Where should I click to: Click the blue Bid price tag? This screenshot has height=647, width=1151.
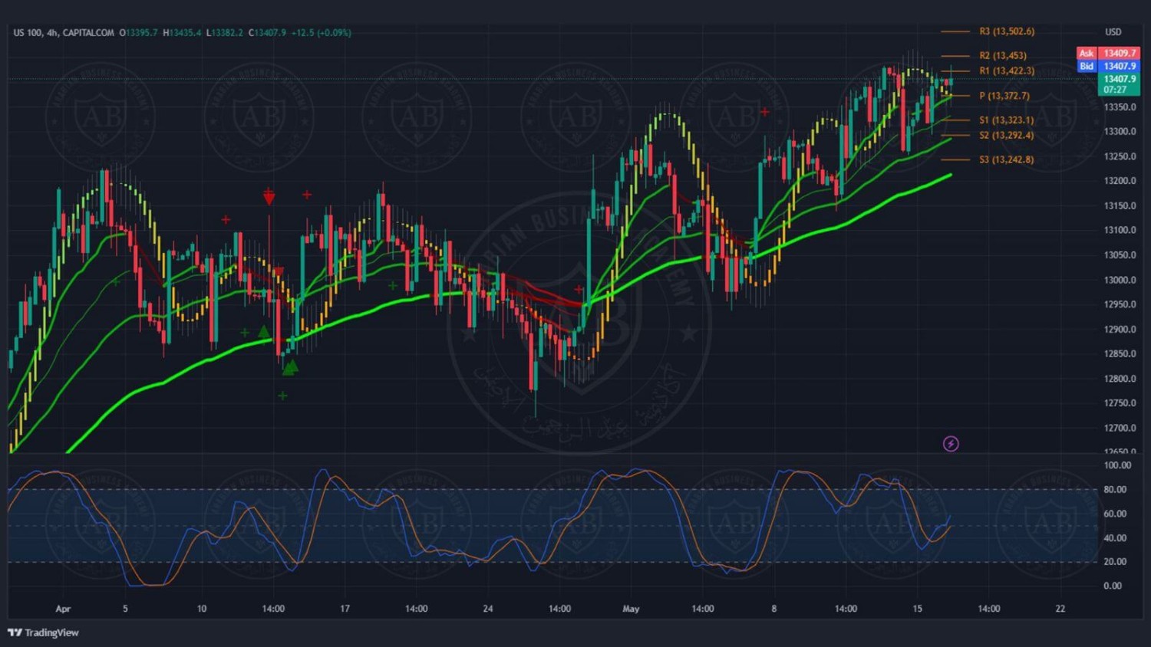(1108, 66)
